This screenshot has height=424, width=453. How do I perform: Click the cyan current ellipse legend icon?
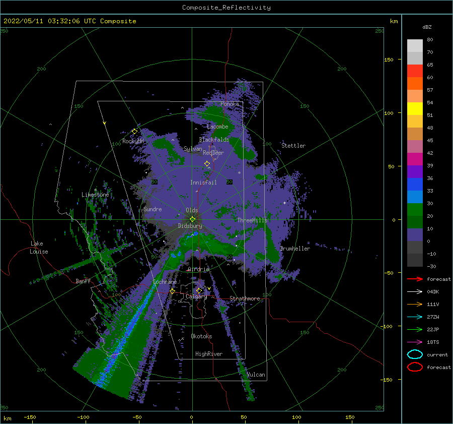coord(415,354)
